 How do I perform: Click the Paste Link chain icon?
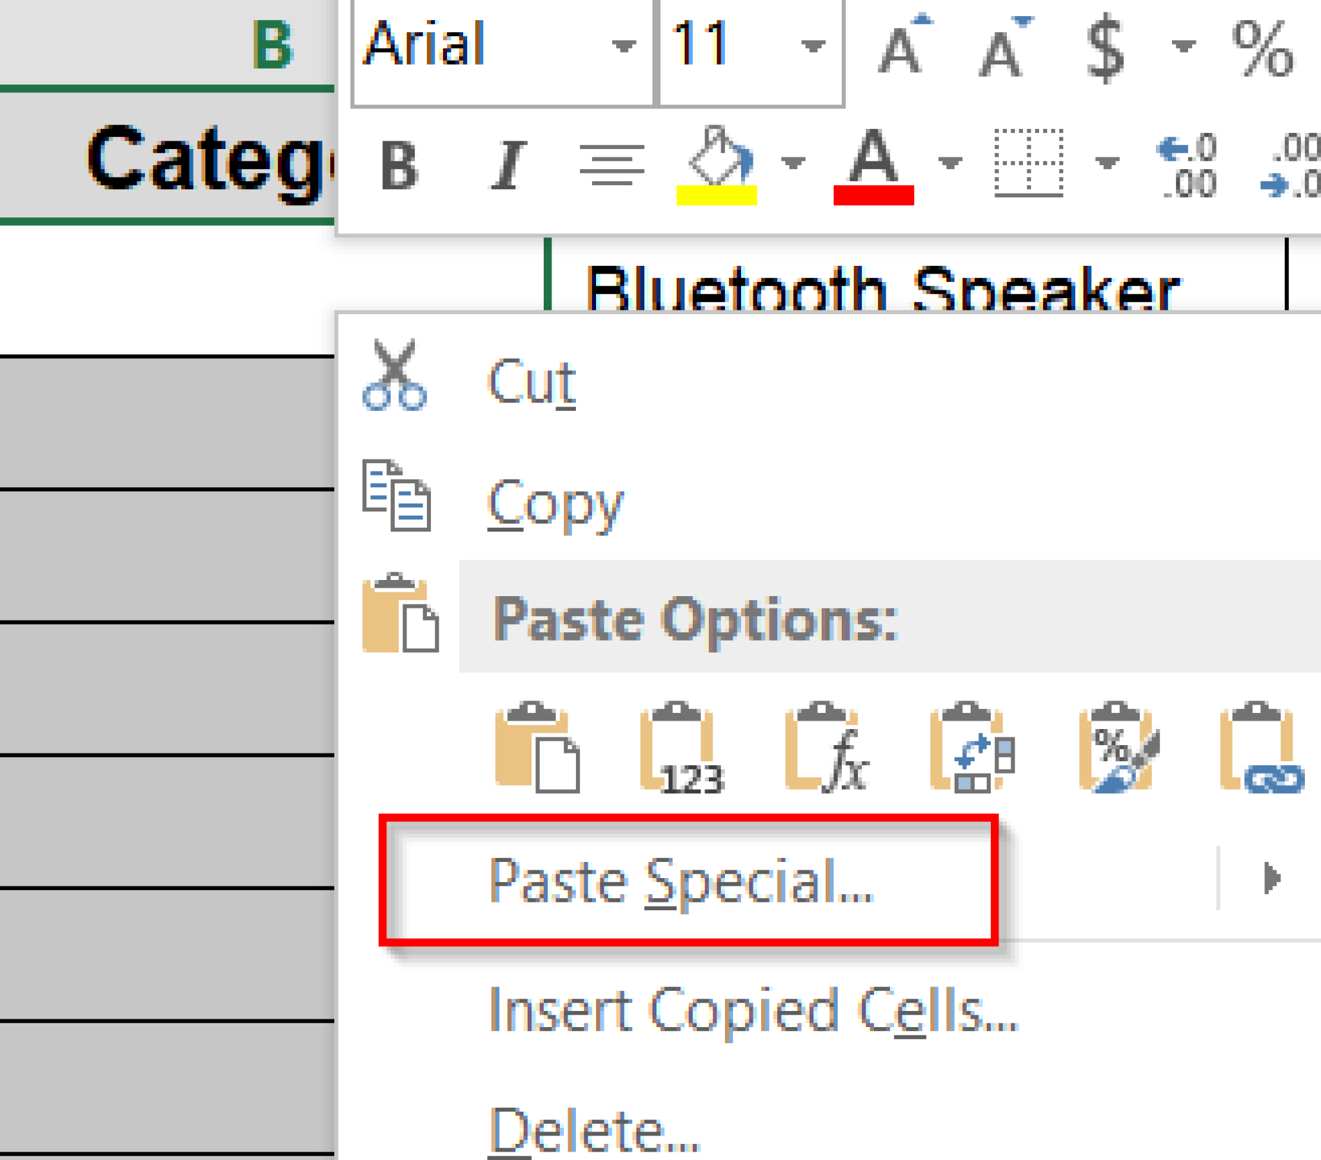point(1261,747)
